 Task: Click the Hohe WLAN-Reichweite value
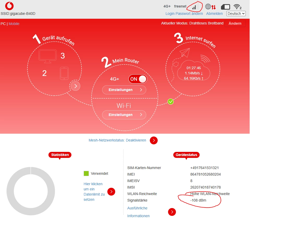click(210, 194)
